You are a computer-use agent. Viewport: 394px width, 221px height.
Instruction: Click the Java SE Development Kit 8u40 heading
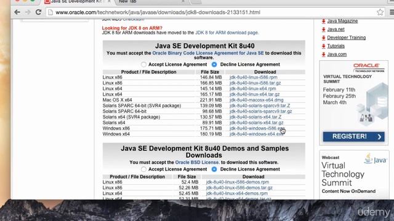click(x=205, y=46)
